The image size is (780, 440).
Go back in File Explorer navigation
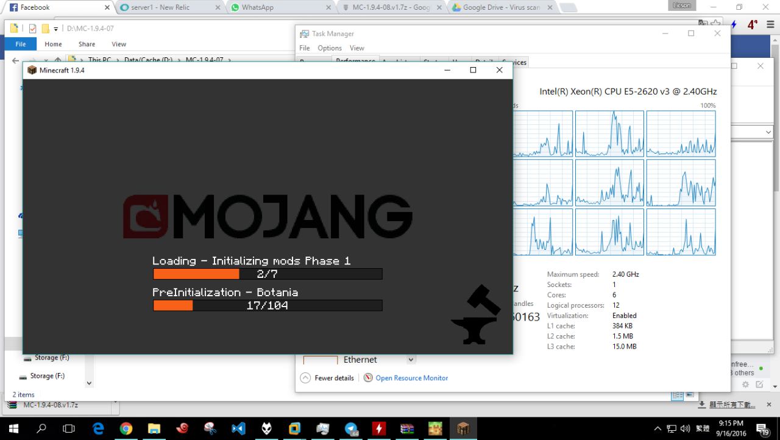point(16,60)
